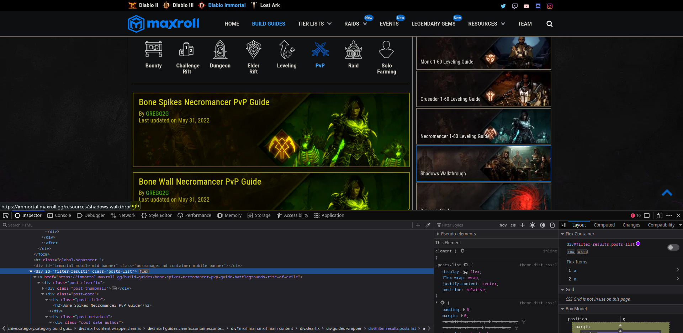Open Shadows Walkthrough sidebar thumbnail
This screenshot has width=683, height=333.
[x=483, y=163]
